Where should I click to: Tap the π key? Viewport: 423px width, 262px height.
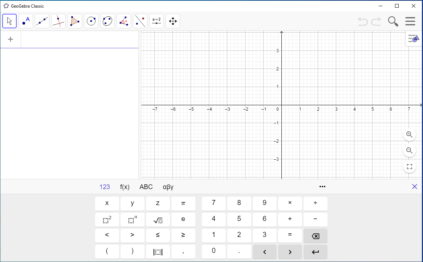(x=183, y=204)
